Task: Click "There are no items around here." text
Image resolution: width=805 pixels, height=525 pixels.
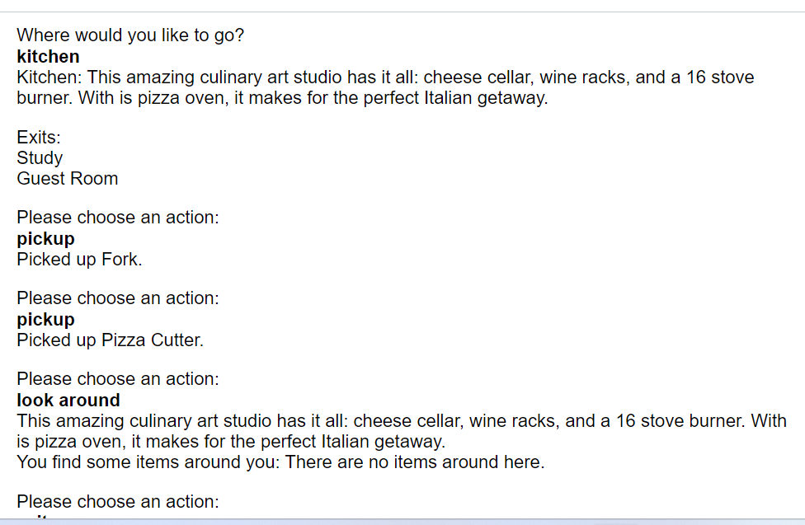Action: click(415, 462)
